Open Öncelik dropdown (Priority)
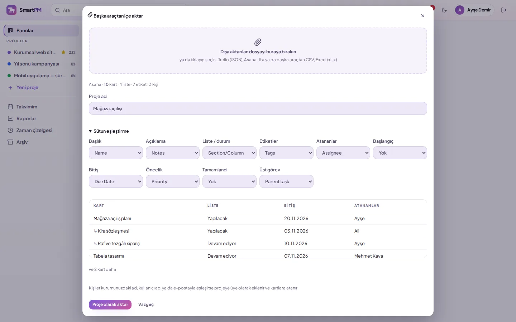 173,181
